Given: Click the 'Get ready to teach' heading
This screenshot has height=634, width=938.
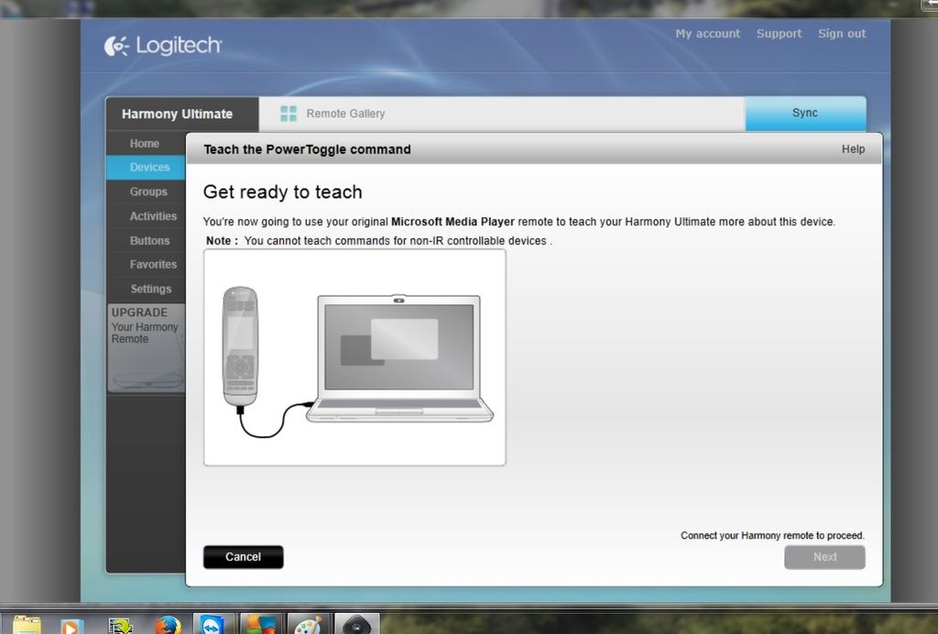Looking at the screenshot, I should tap(282, 192).
